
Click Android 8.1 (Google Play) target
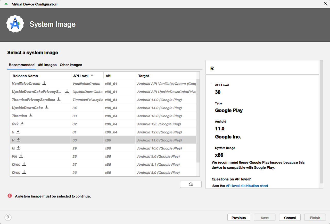[158, 165]
